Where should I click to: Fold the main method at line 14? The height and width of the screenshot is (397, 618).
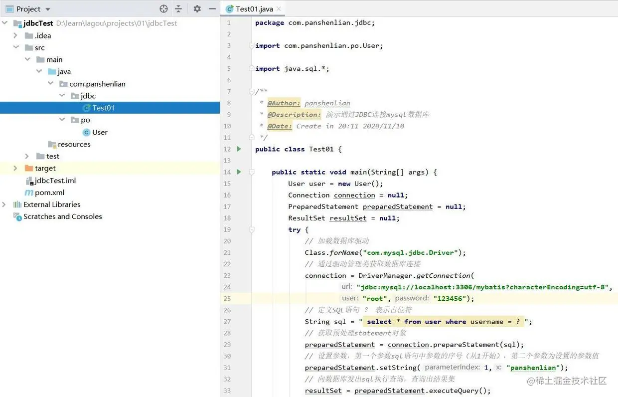click(x=252, y=172)
